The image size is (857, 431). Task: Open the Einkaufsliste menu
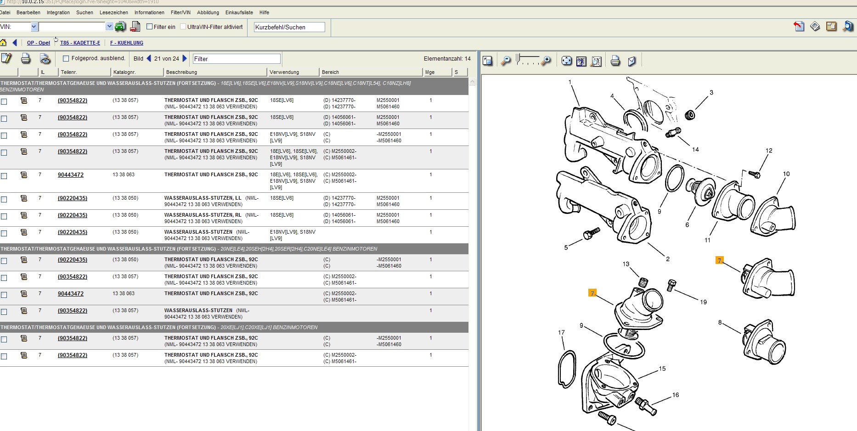(x=239, y=12)
